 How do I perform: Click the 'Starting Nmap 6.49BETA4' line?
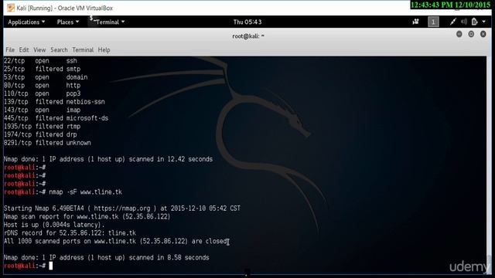(122, 208)
